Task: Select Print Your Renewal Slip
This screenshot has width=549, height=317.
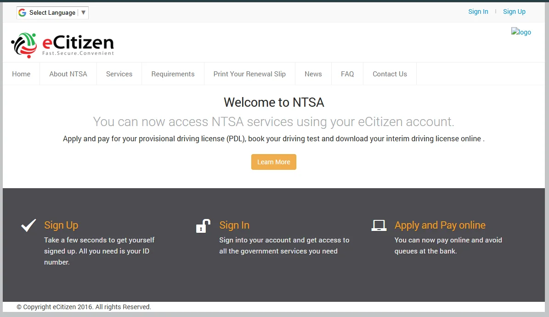Action: pyautogui.click(x=249, y=74)
